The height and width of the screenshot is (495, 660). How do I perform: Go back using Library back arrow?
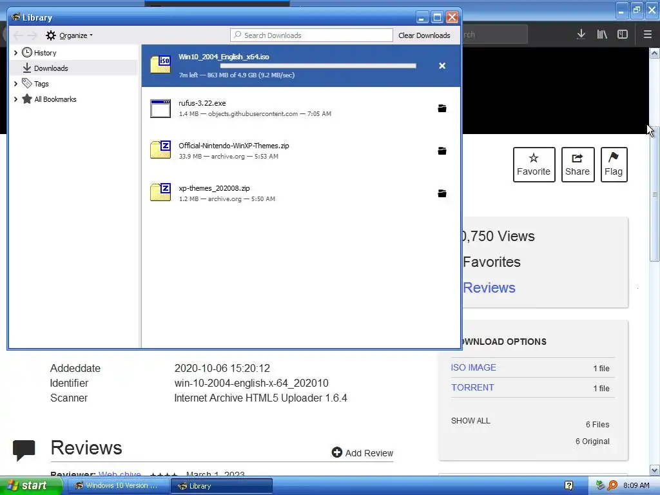pyautogui.click(x=18, y=35)
